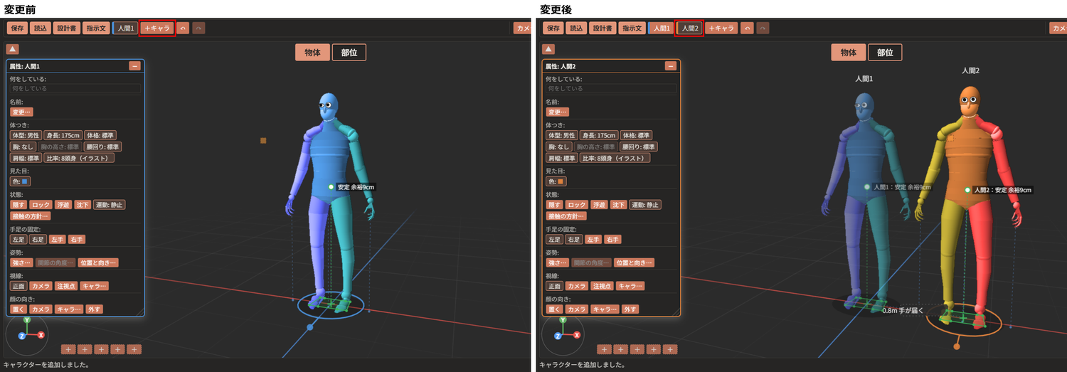Screen dimensions: 1067x372
Task: Minimize the 属性: 人間2 panel with its minus button
Action: tap(670, 65)
